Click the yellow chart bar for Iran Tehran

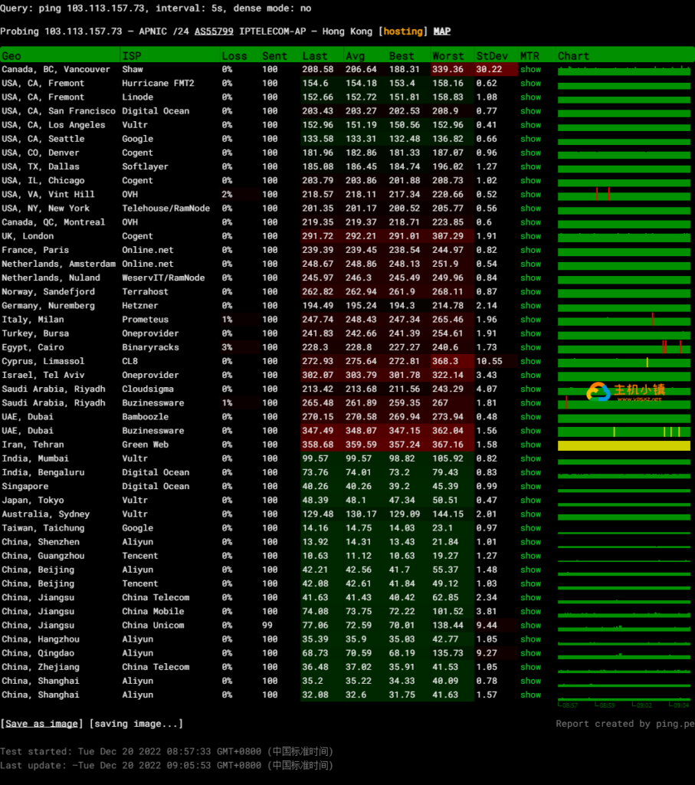[624, 445]
